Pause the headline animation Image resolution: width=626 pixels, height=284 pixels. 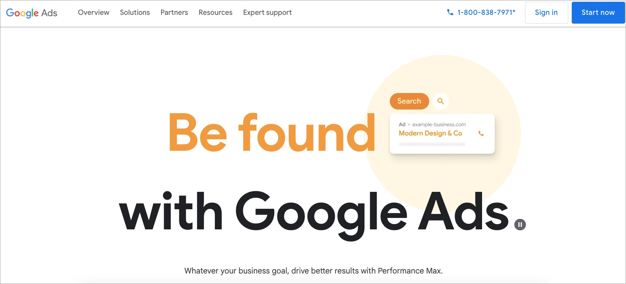[520, 225]
